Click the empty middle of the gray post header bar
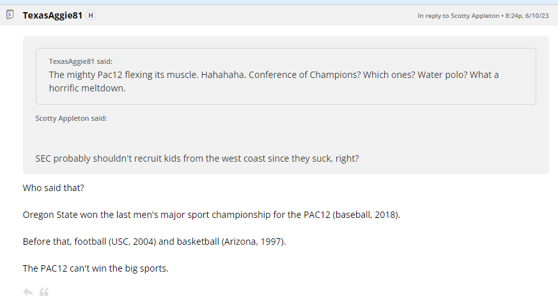The width and height of the screenshot is (558, 301). click(x=256, y=15)
